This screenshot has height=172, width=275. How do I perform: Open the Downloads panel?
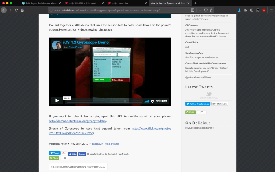(239, 10)
